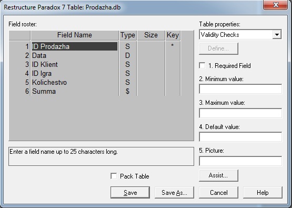Focus the Maximum value input field
The height and width of the screenshot is (208, 292).
[x=240, y=113]
